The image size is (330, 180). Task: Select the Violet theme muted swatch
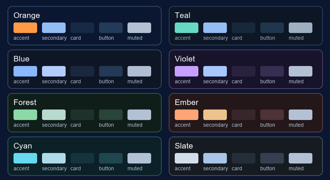[300, 71]
